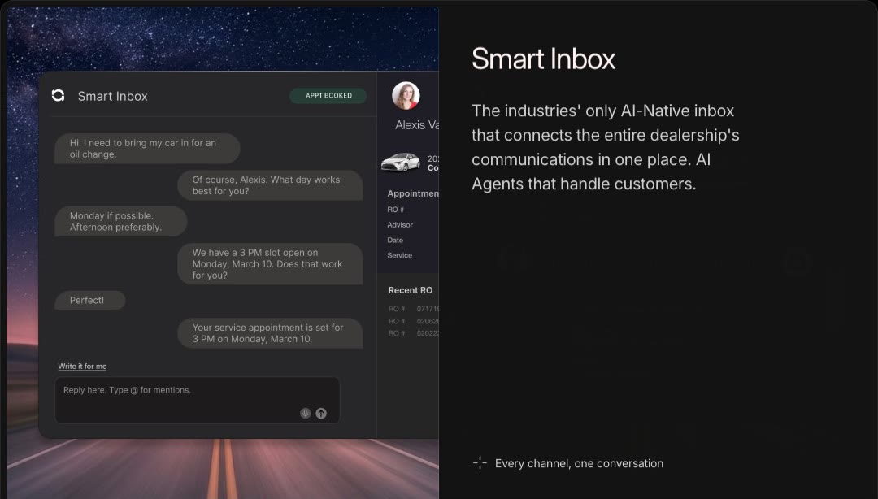Focus the Reply here message field

197,400
